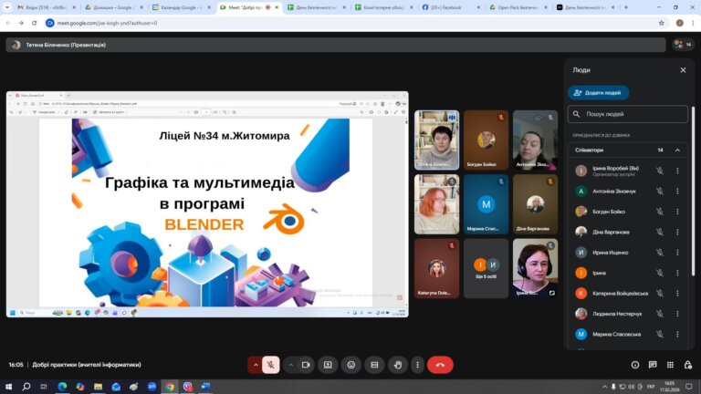Viewport: 701px width, 394px height.
Task: Switch to the Комп'ютерне обладнання tab
Action: click(383, 7)
